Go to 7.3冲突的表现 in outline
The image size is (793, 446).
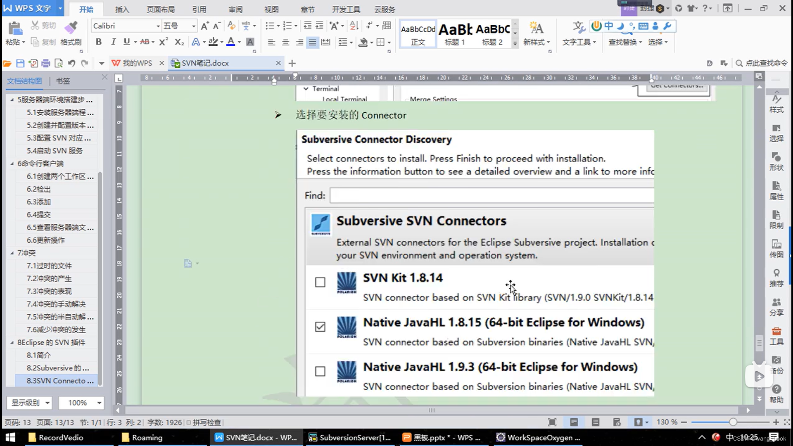(49, 292)
